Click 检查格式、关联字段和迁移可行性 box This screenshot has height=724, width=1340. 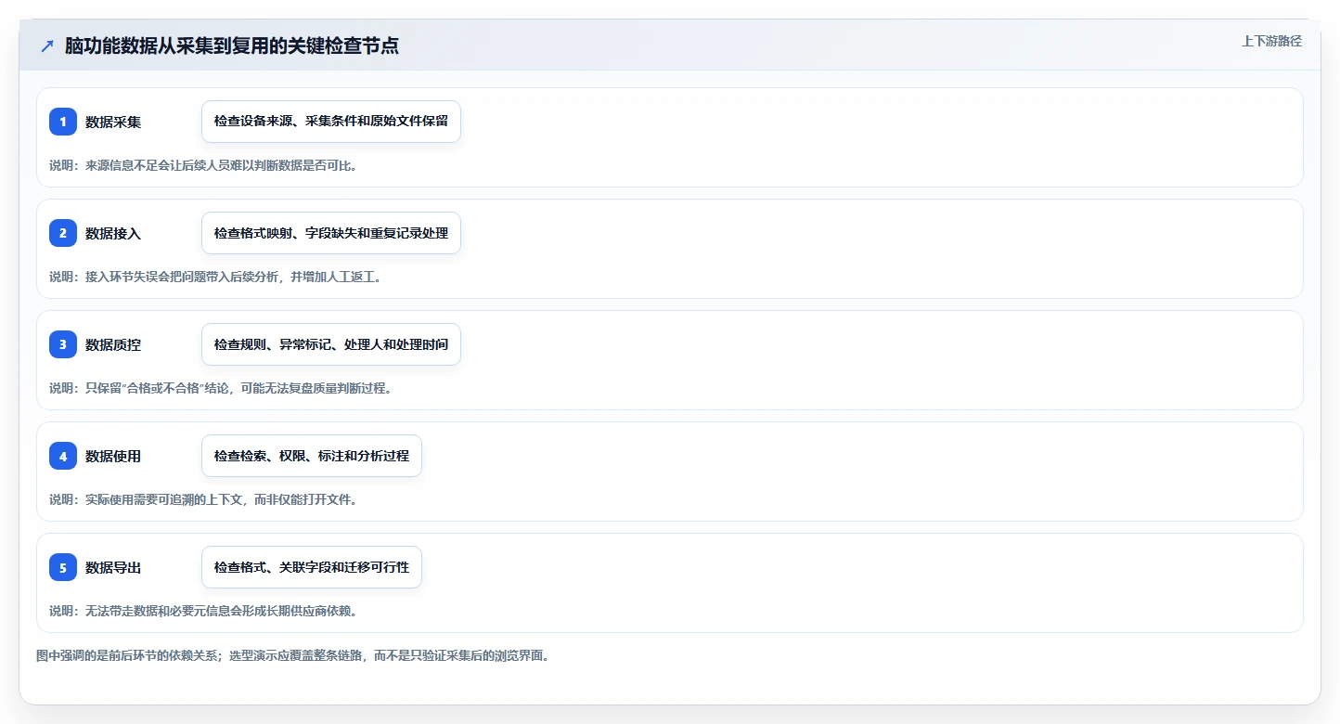pyautogui.click(x=312, y=567)
